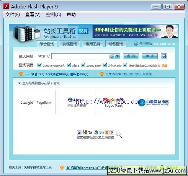Click the orange S Soso icon
The width and height of the screenshot is (188, 176).
point(107,132)
